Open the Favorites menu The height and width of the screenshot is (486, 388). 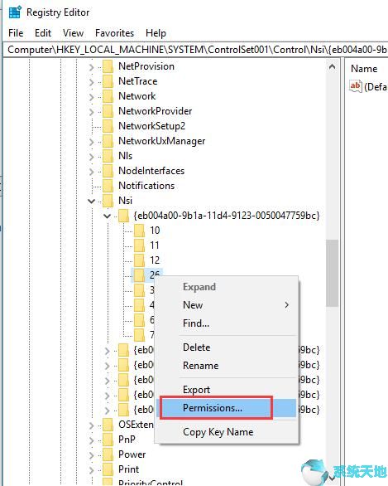click(114, 33)
